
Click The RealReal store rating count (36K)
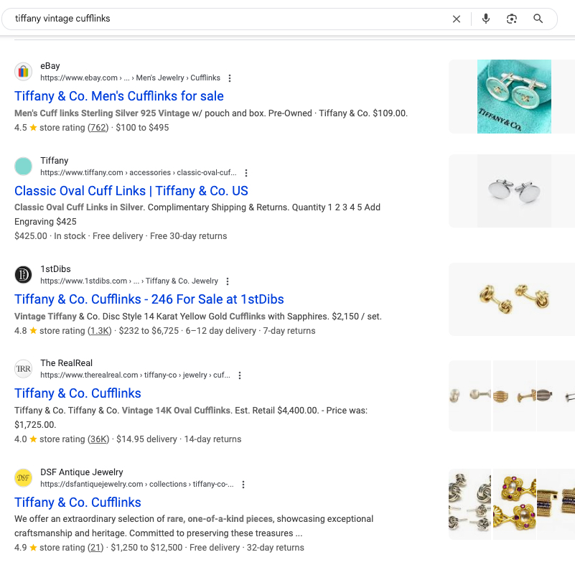coord(98,439)
